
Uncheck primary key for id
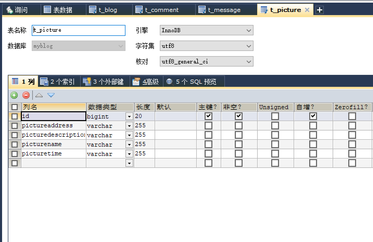pos(208,116)
